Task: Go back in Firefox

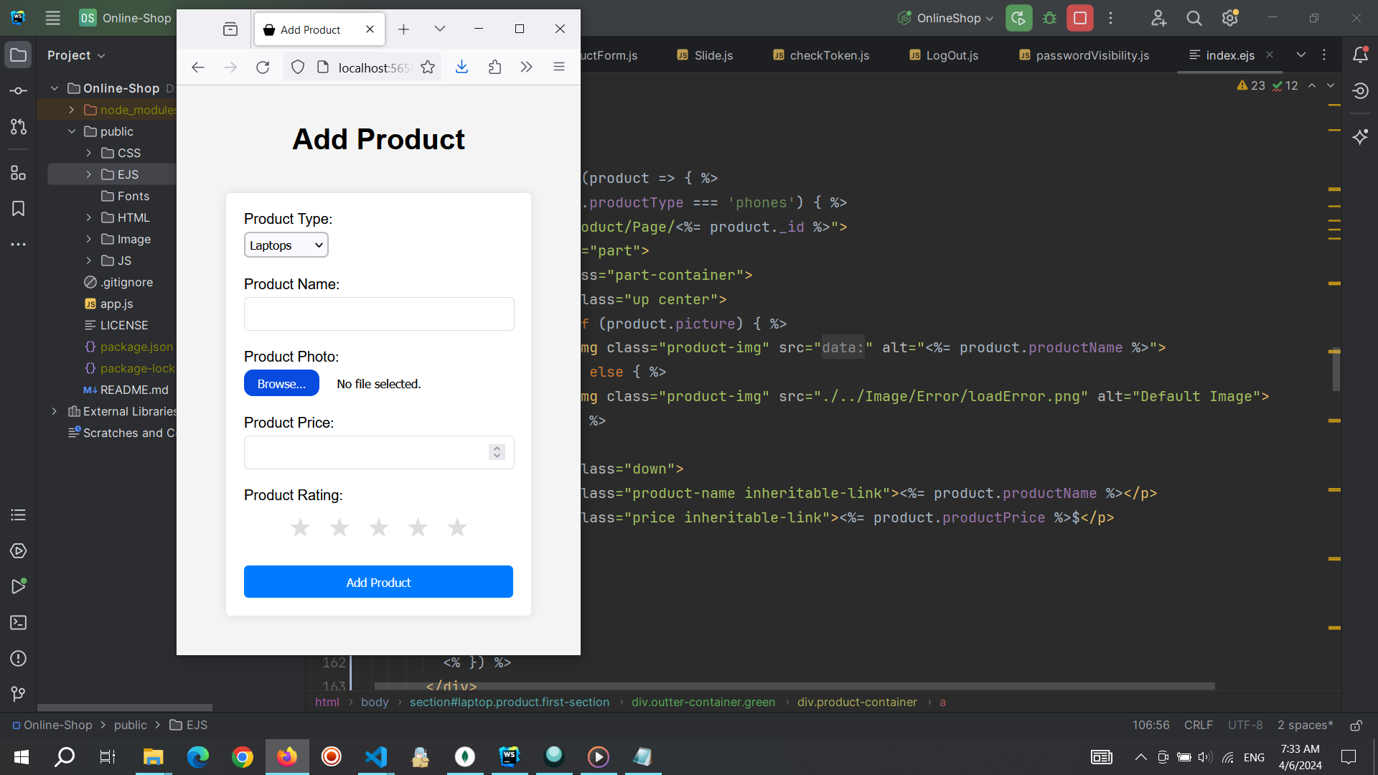Action: [198, 67]
